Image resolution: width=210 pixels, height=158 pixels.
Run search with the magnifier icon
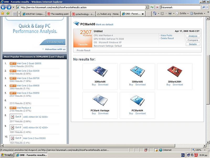204,7
